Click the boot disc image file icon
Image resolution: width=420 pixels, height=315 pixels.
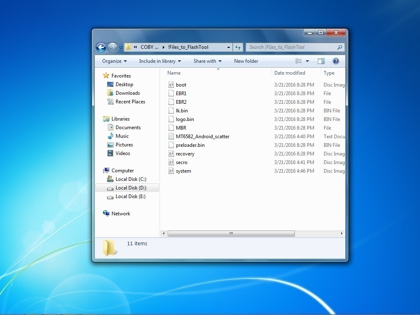171,84
